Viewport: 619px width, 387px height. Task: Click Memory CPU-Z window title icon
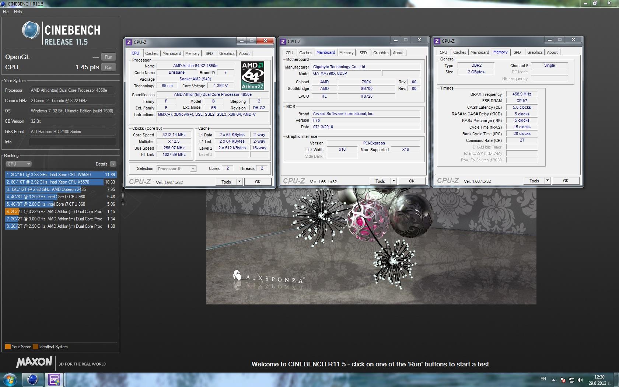(437, 41)
